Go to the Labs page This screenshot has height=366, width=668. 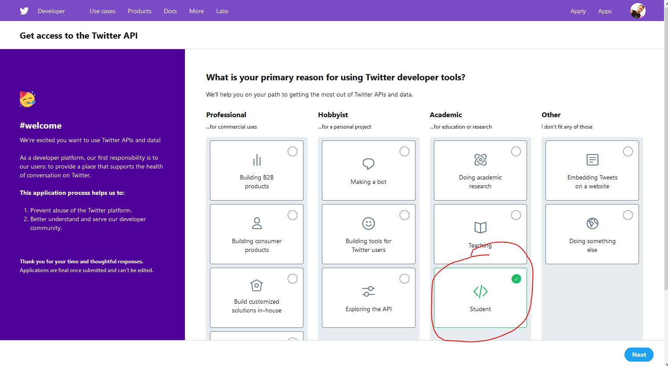[222, 11]
